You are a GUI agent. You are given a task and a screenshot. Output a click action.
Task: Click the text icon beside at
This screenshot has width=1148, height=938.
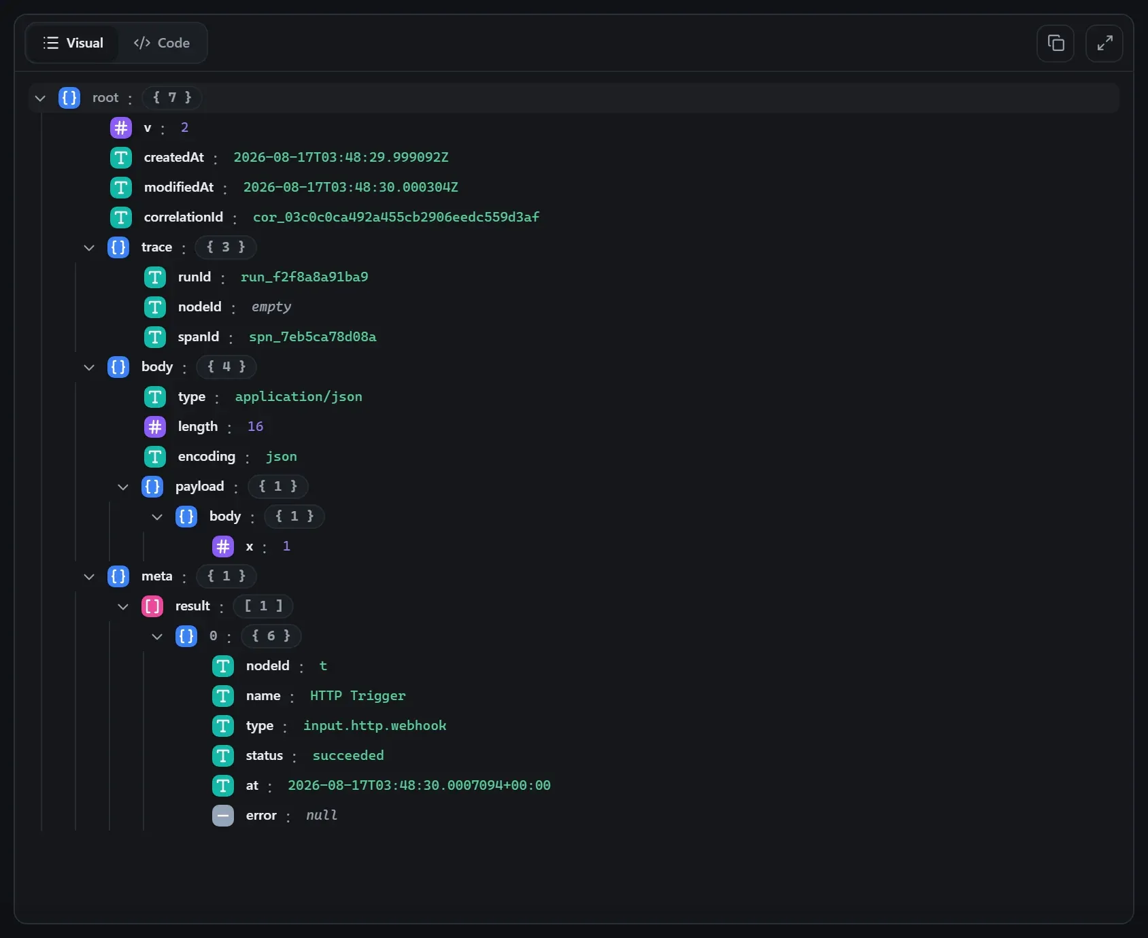pos(223,786)
